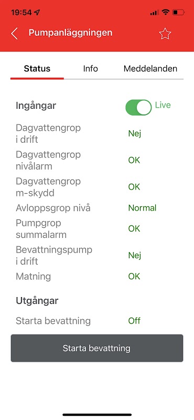Tap the cellular signal bars icon

point(154,13)
